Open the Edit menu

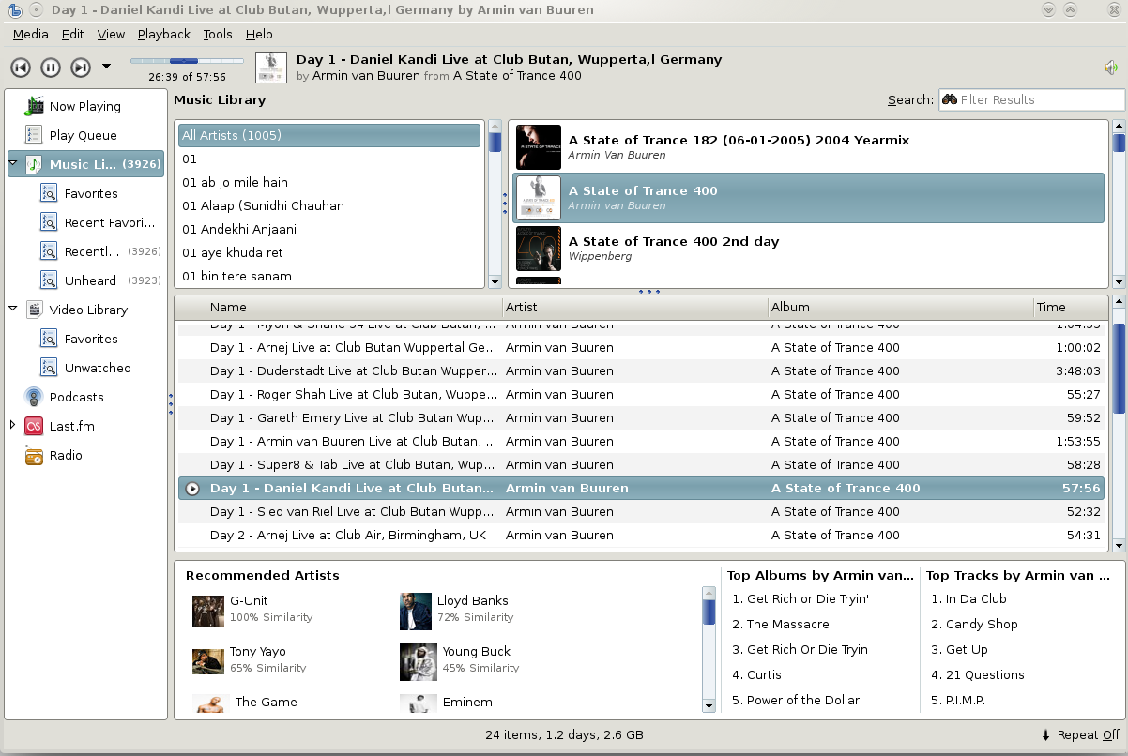coord(72,34)
